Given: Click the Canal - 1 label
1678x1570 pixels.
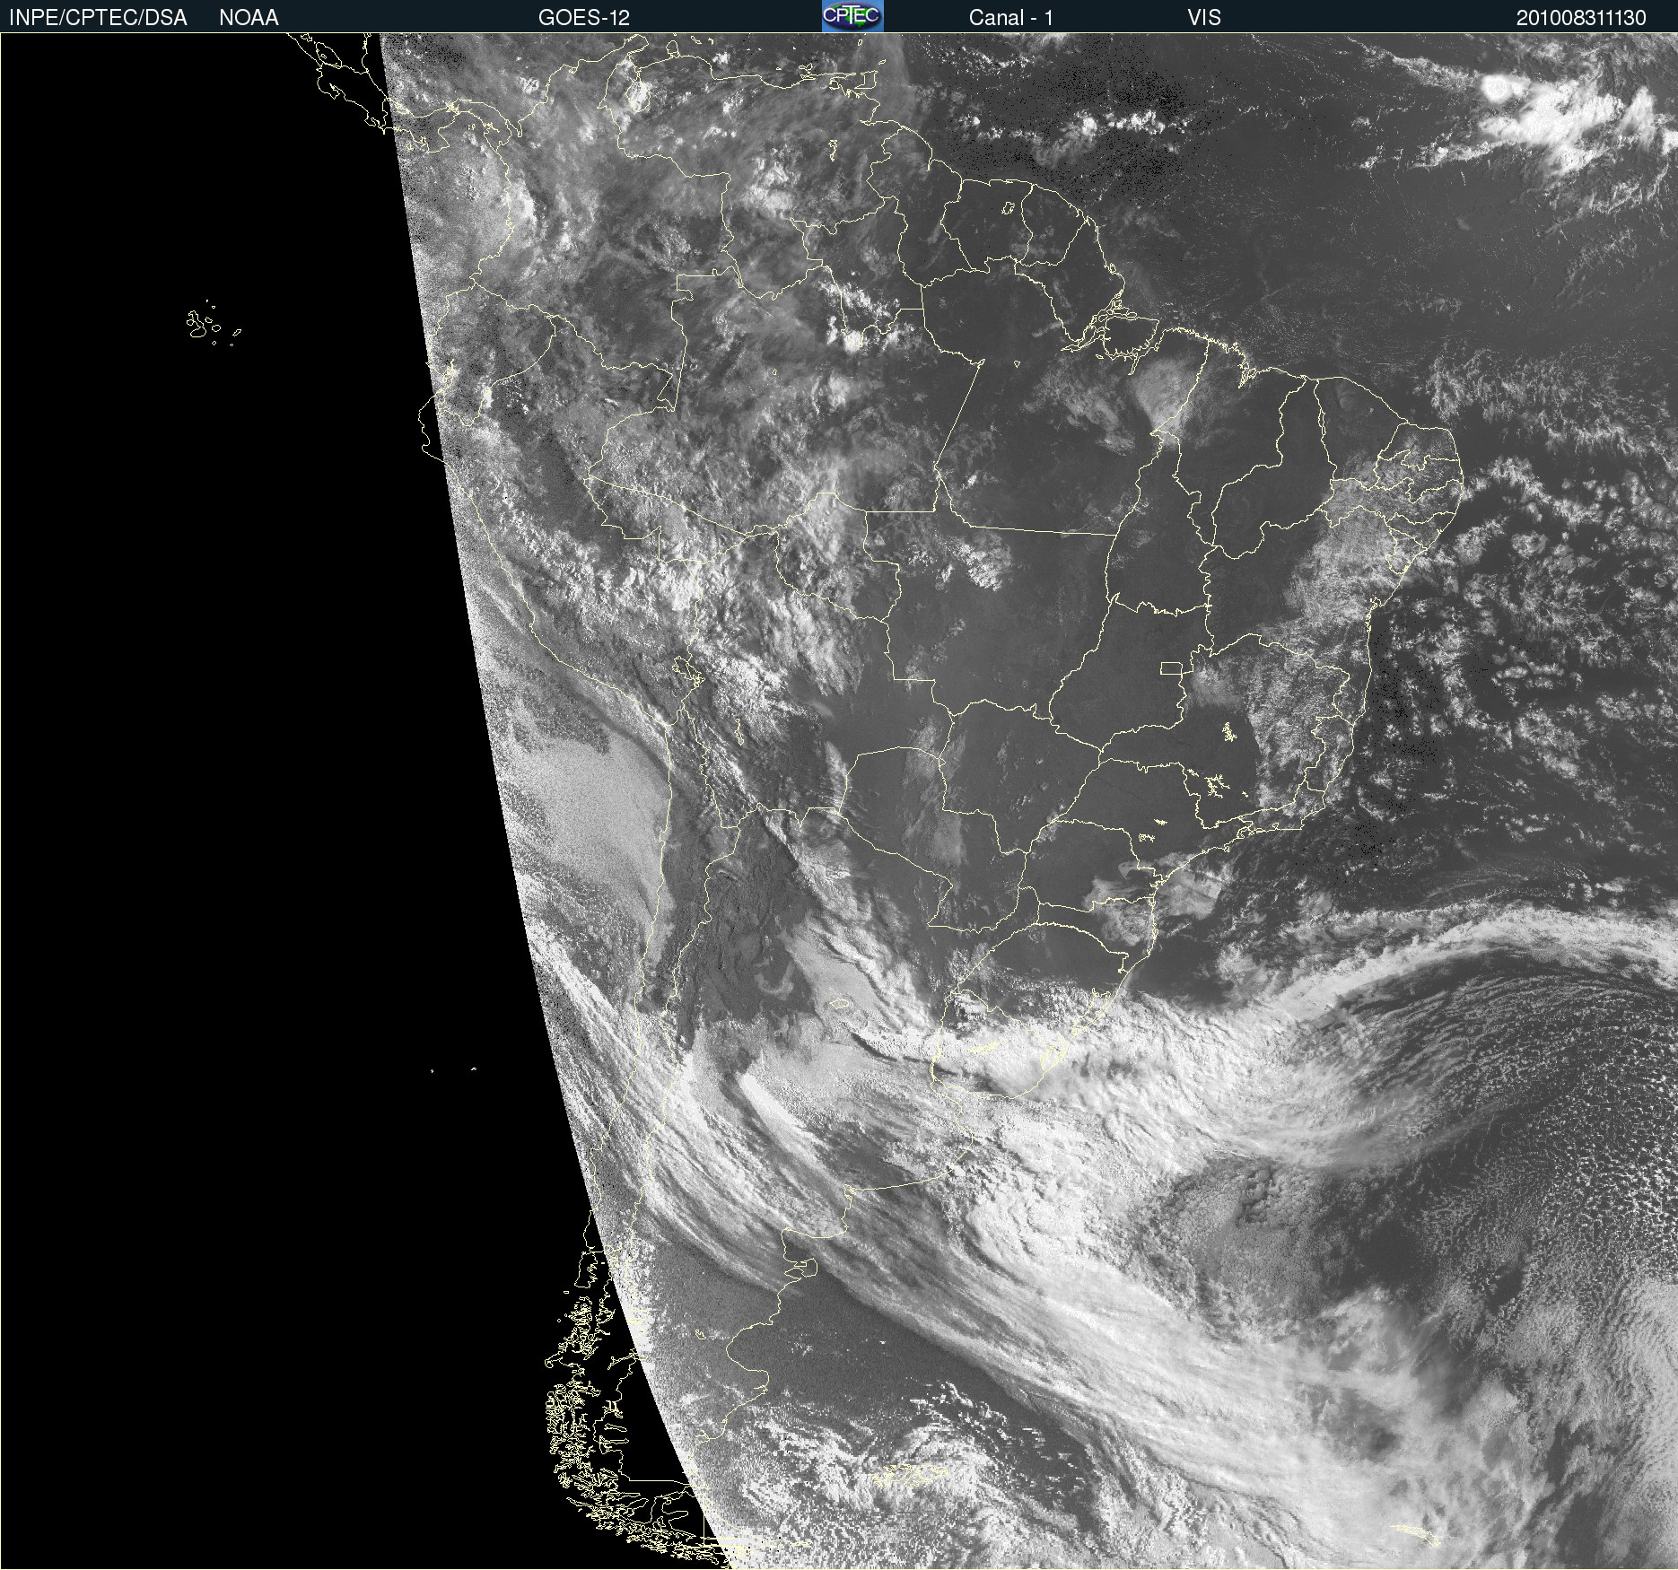Looking at the screenshot, I should [x=1011, y=18].
